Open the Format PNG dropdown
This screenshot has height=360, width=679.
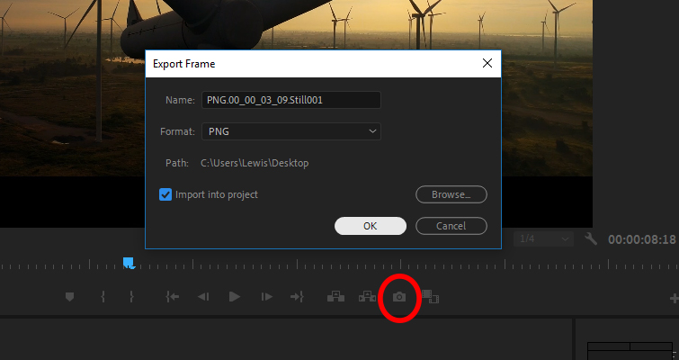tap(291, 131)
